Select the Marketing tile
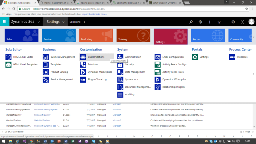 click(96, 35)
